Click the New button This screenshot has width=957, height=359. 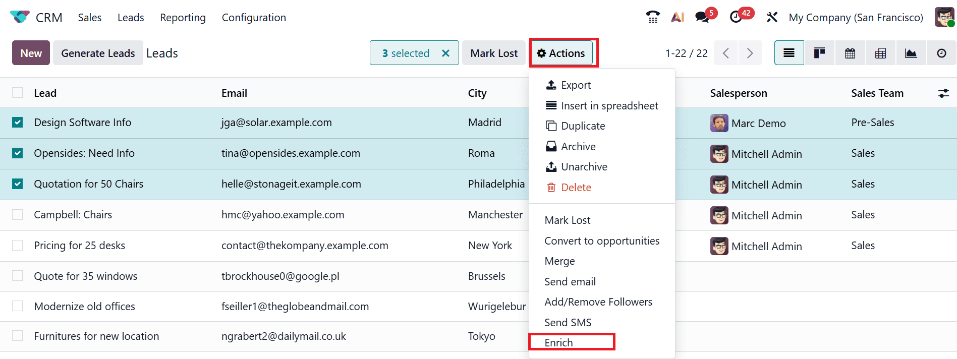click(31, 53)
